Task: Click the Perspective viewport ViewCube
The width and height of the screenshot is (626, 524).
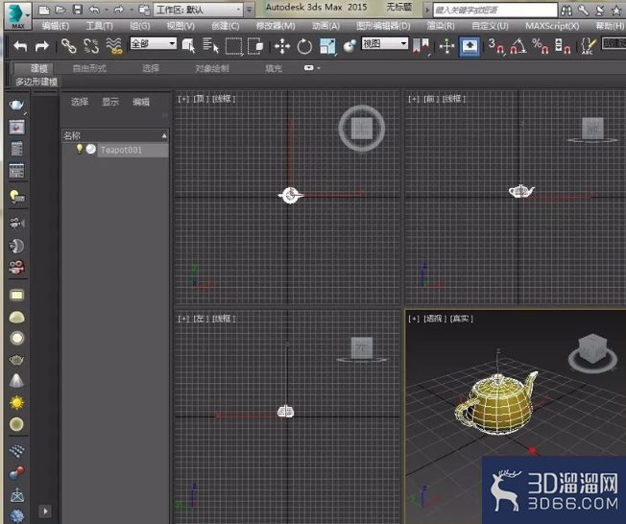Action: click(592, 352)
